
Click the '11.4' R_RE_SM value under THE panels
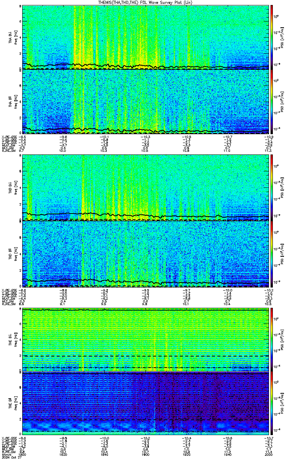coord(269,451)
